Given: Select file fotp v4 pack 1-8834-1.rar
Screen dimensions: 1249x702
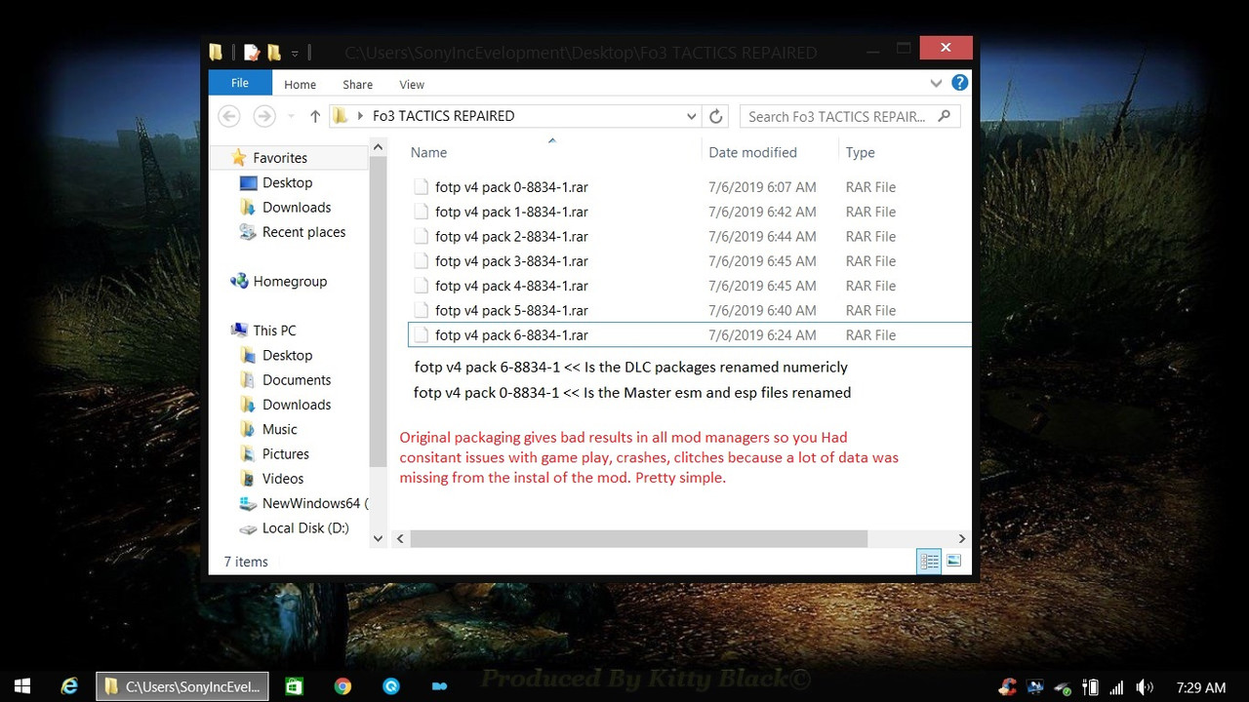Looking at the screenshot, I should (511, 212).
